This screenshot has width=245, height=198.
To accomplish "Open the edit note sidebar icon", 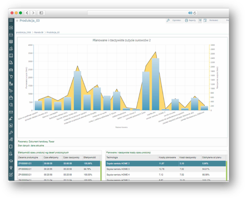I will 11,175.
